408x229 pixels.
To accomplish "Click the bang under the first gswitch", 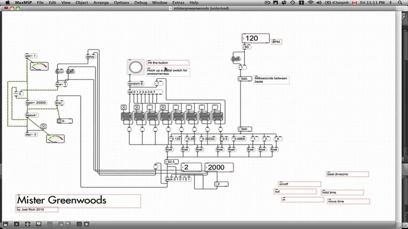I will click(129, 129).
